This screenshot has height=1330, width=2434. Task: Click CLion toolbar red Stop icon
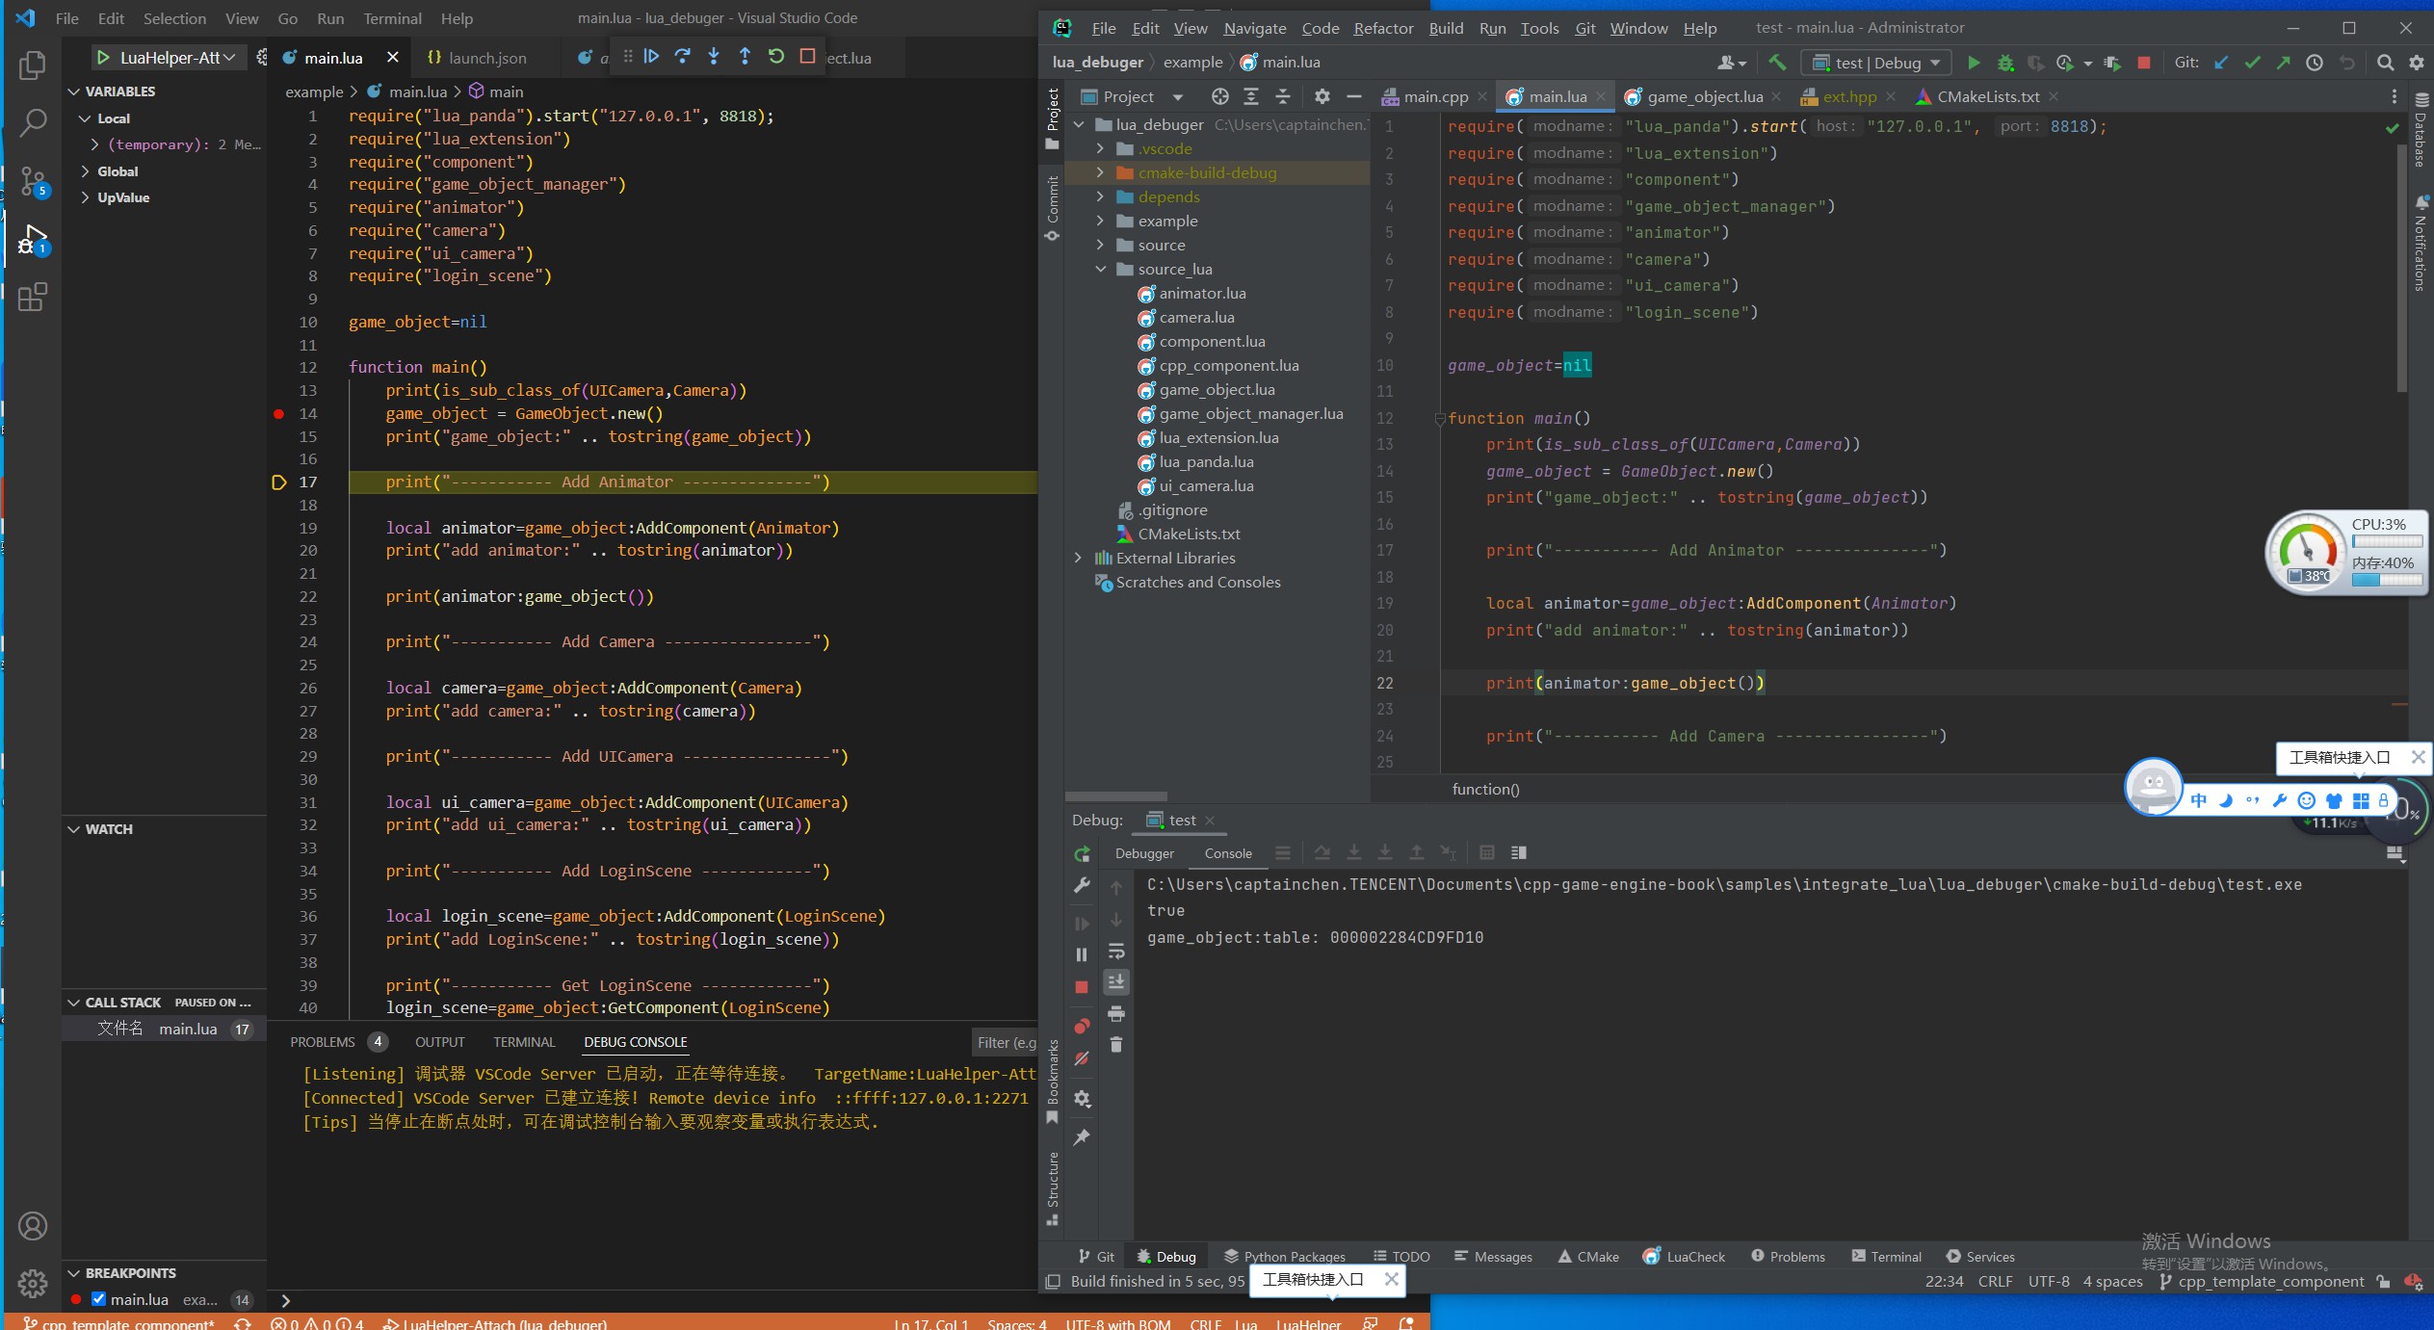pos(2144,63)
